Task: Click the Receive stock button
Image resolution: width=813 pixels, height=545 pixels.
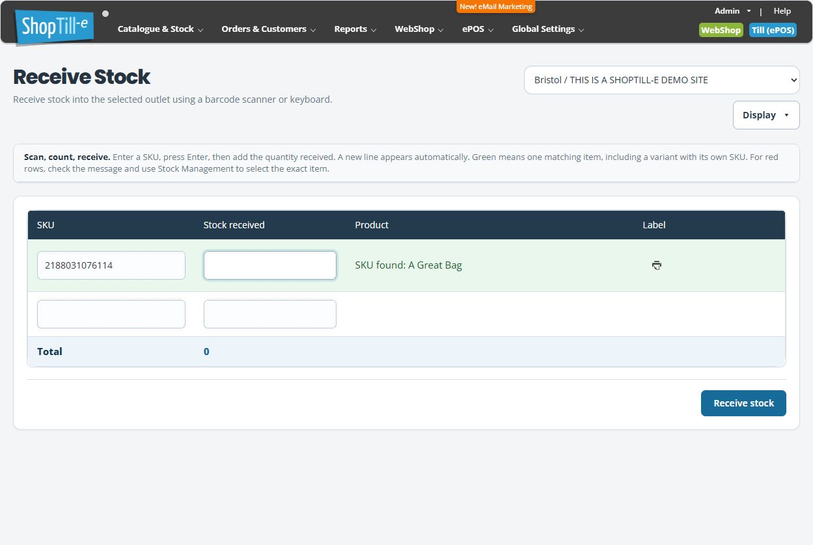Action: [x=743, y=403]
